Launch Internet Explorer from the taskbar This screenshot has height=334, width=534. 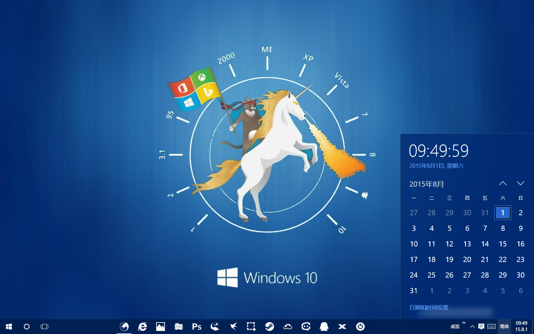[x=142, y=327]
